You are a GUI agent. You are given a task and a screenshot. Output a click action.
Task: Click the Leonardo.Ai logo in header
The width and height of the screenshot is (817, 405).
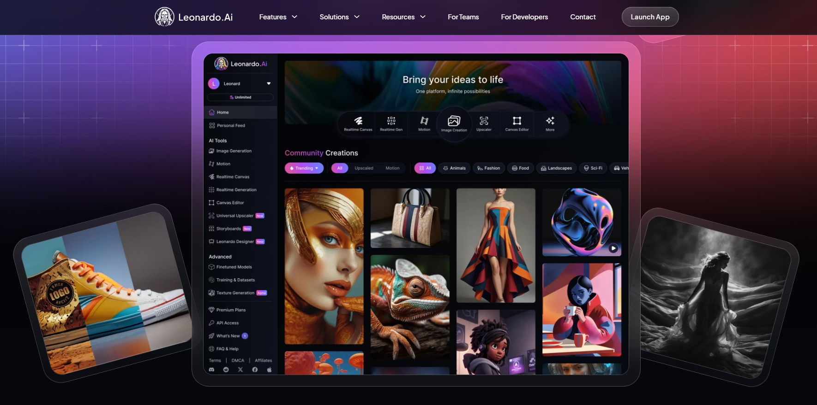pyautogui.click(x=194, y=17)
